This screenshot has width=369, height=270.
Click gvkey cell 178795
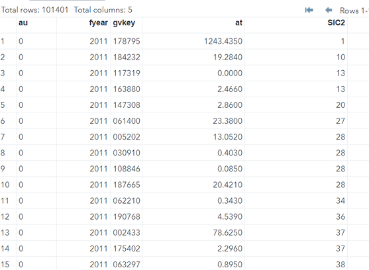tap(127, 41)
